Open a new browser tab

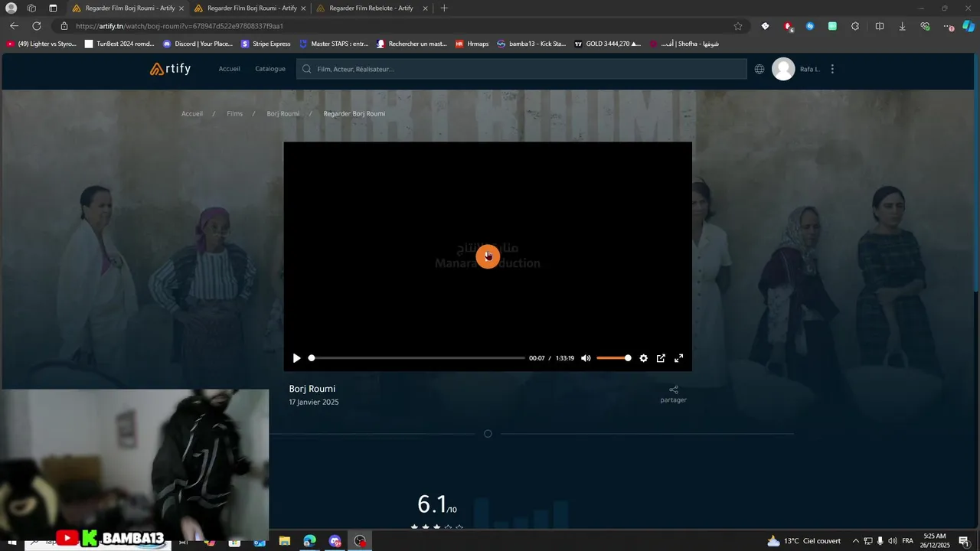pos(444,8)
